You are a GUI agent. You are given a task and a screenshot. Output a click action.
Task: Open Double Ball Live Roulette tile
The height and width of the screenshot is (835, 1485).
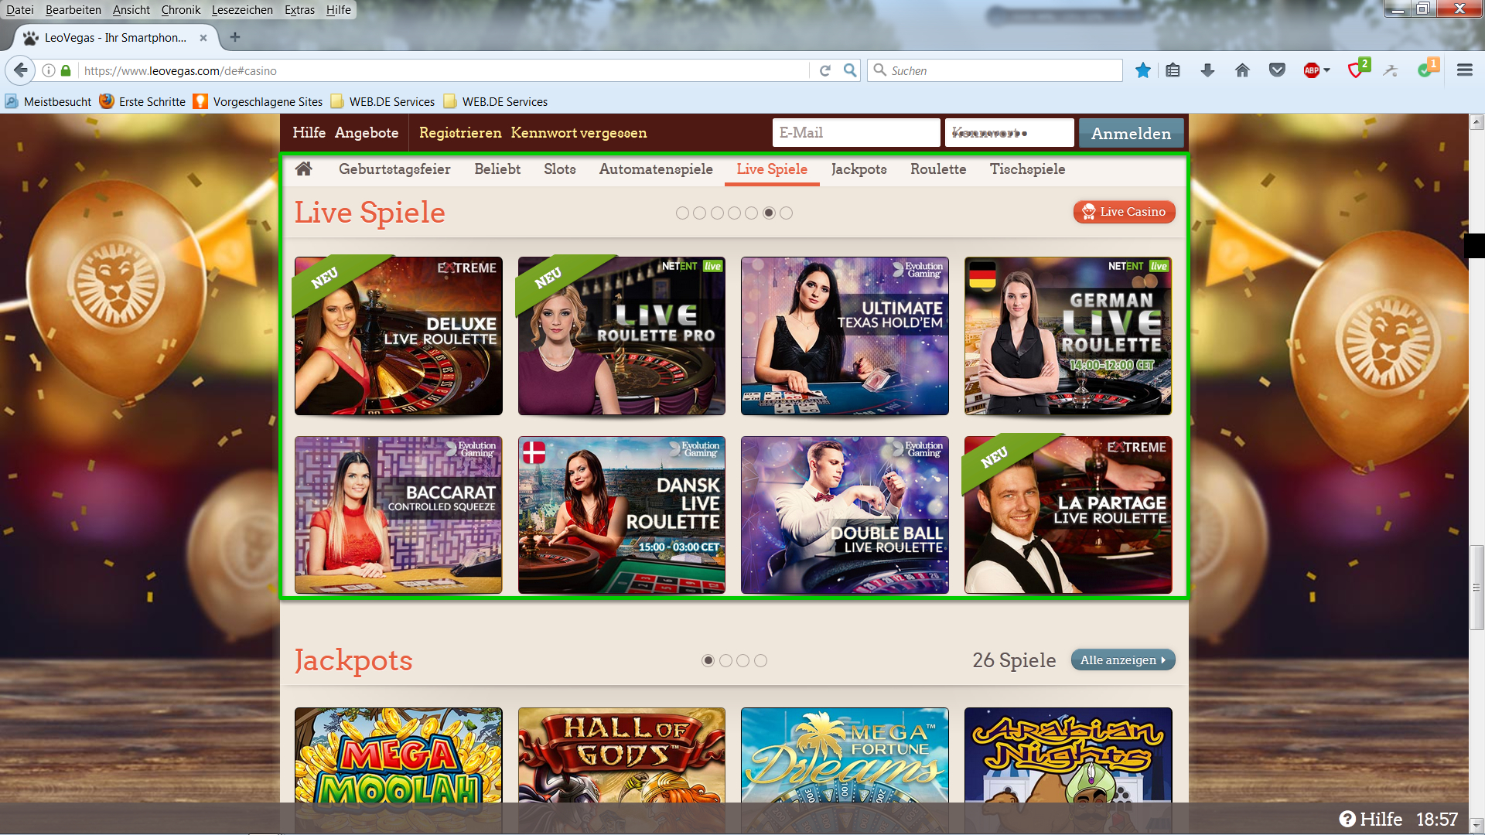click(845, 515)
